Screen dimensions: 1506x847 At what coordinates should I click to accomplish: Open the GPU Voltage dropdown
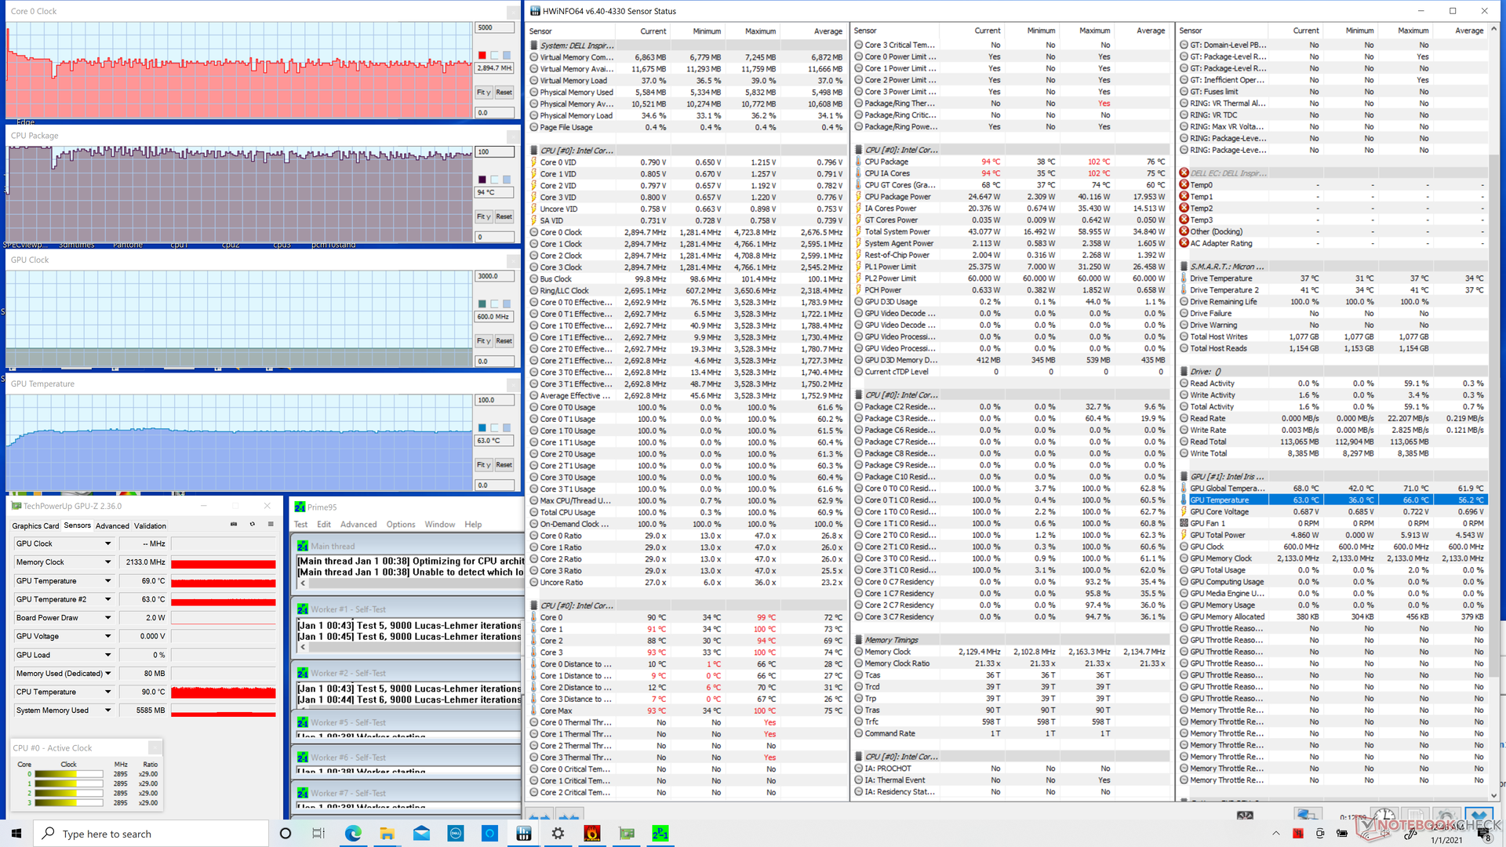[x=107, y=636]
